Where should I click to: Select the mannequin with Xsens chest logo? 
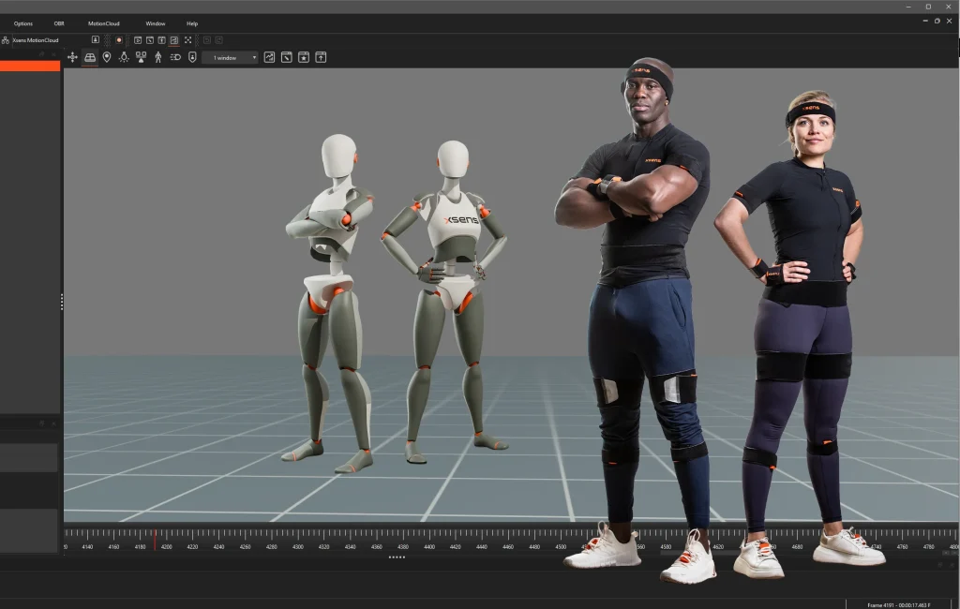point(446,302)
